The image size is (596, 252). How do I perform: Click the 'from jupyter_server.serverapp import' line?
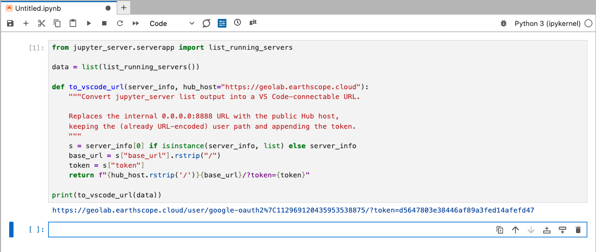(x=172, y=48)
